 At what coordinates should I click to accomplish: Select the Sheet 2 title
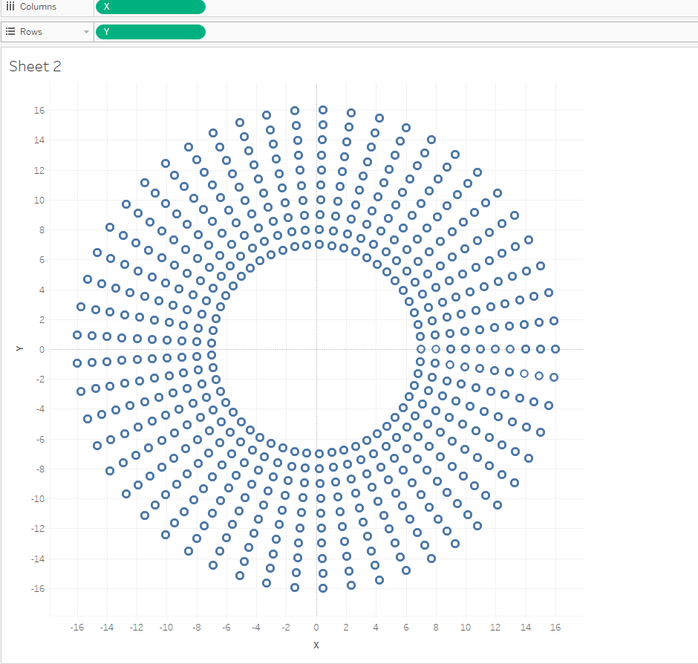35,66
